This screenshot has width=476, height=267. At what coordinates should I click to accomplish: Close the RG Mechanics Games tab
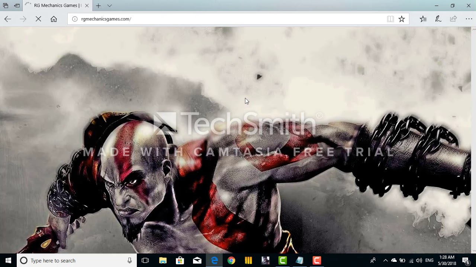pyautogui.click(x=87, y=6)
